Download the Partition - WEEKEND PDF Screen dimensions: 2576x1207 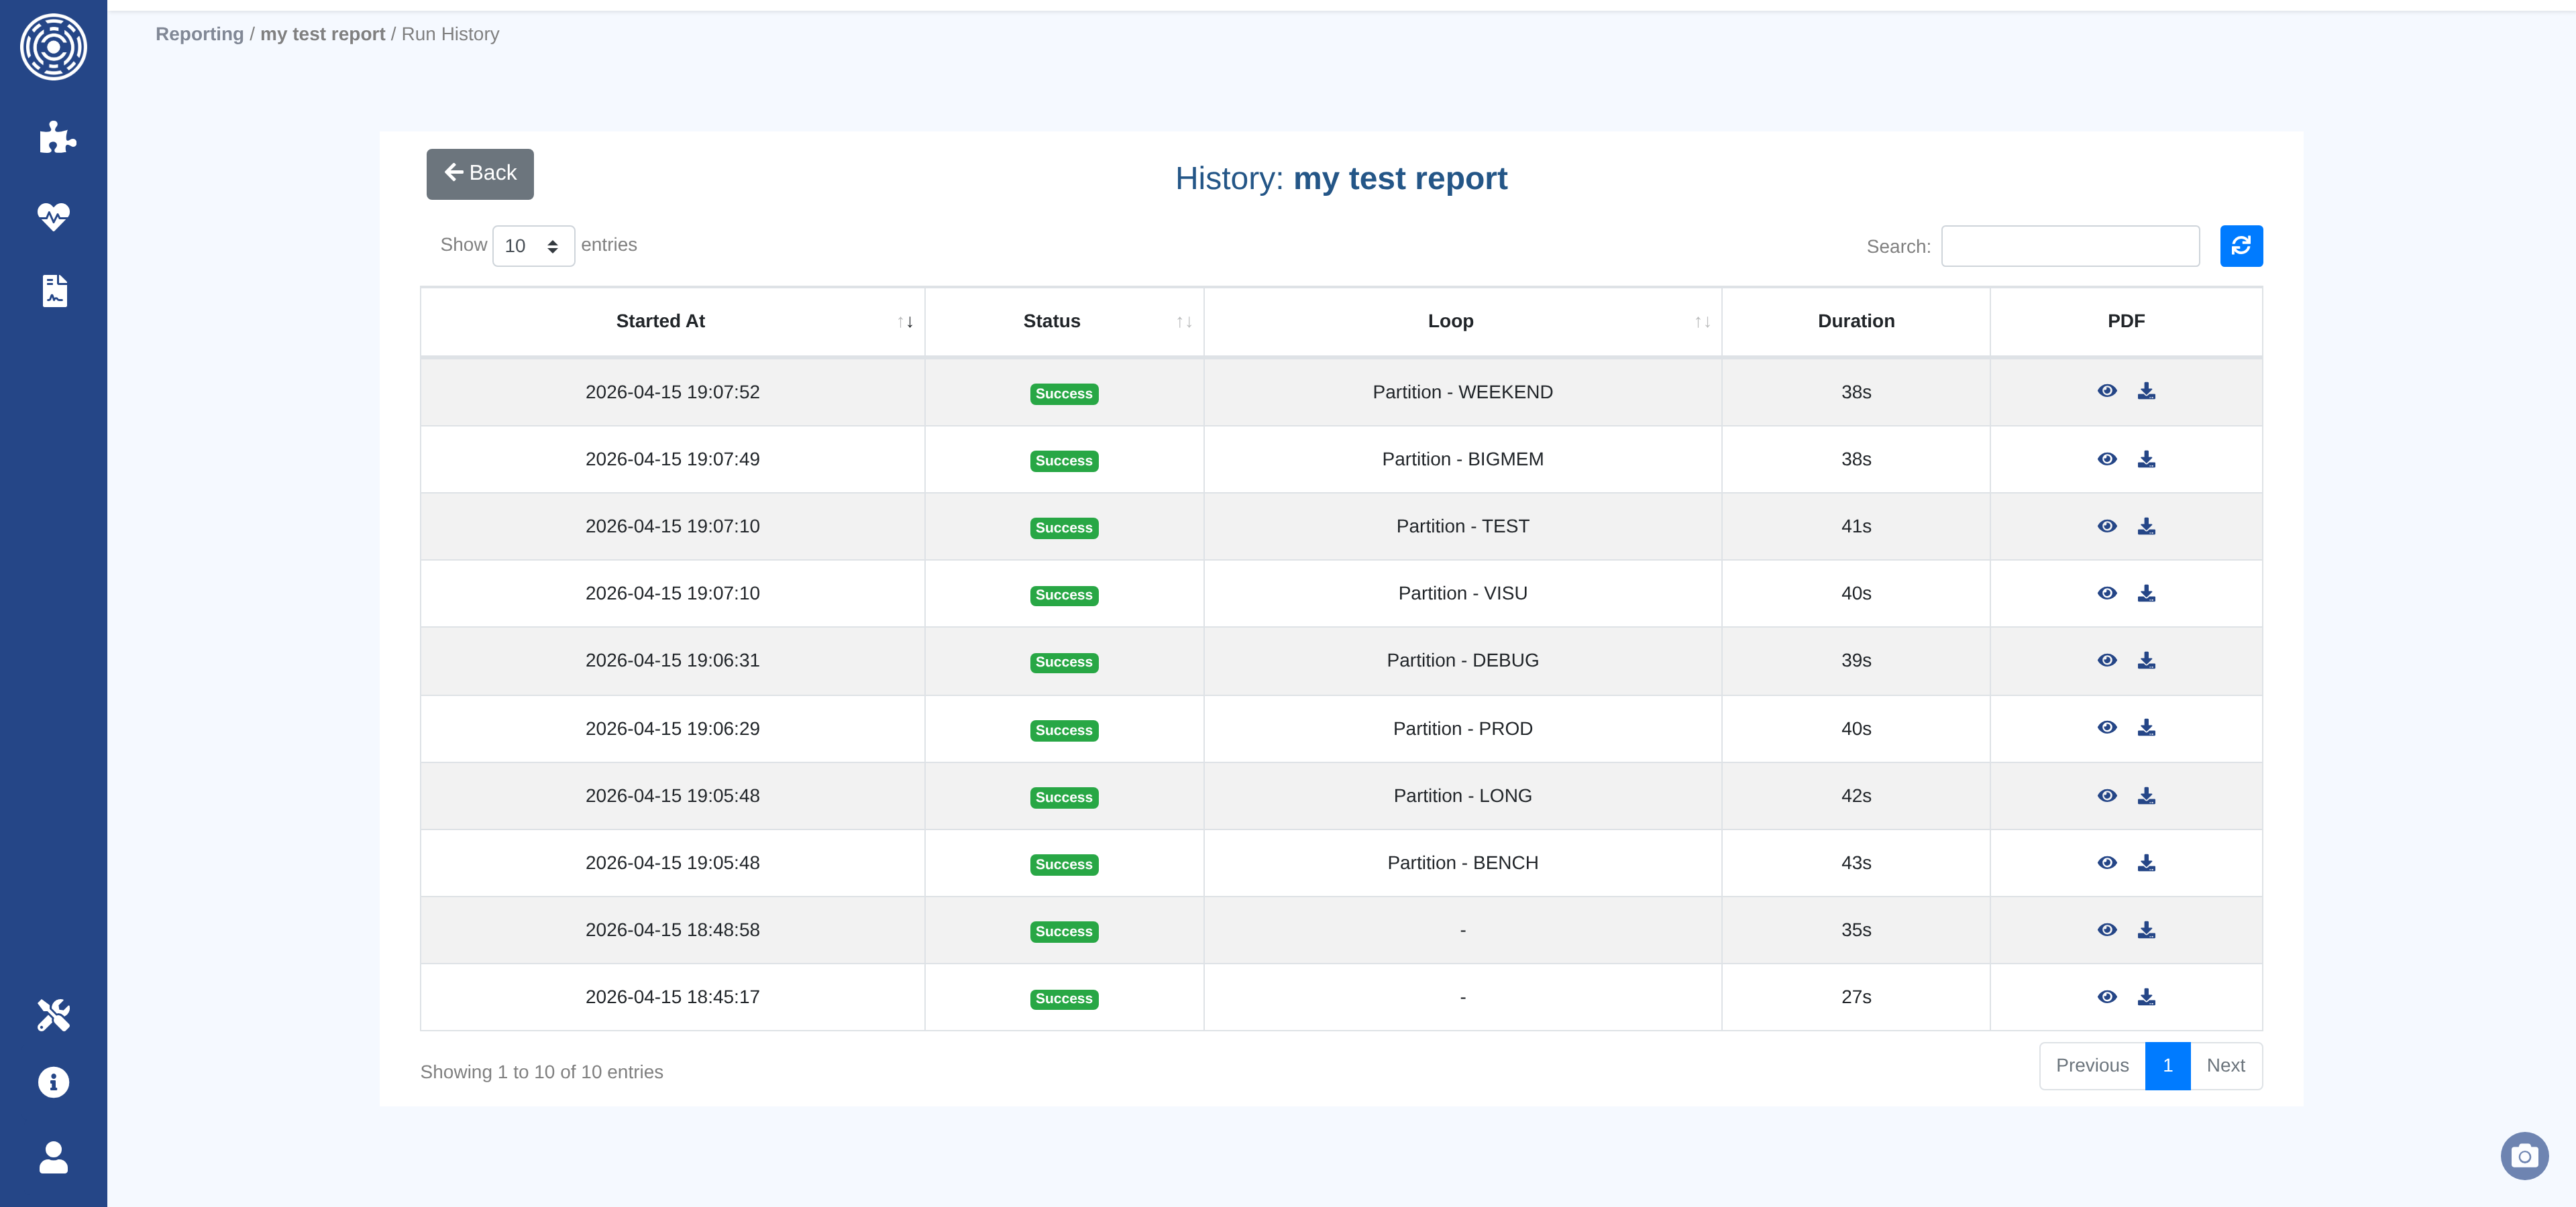pyautogui.click(x=2146, y=392)
